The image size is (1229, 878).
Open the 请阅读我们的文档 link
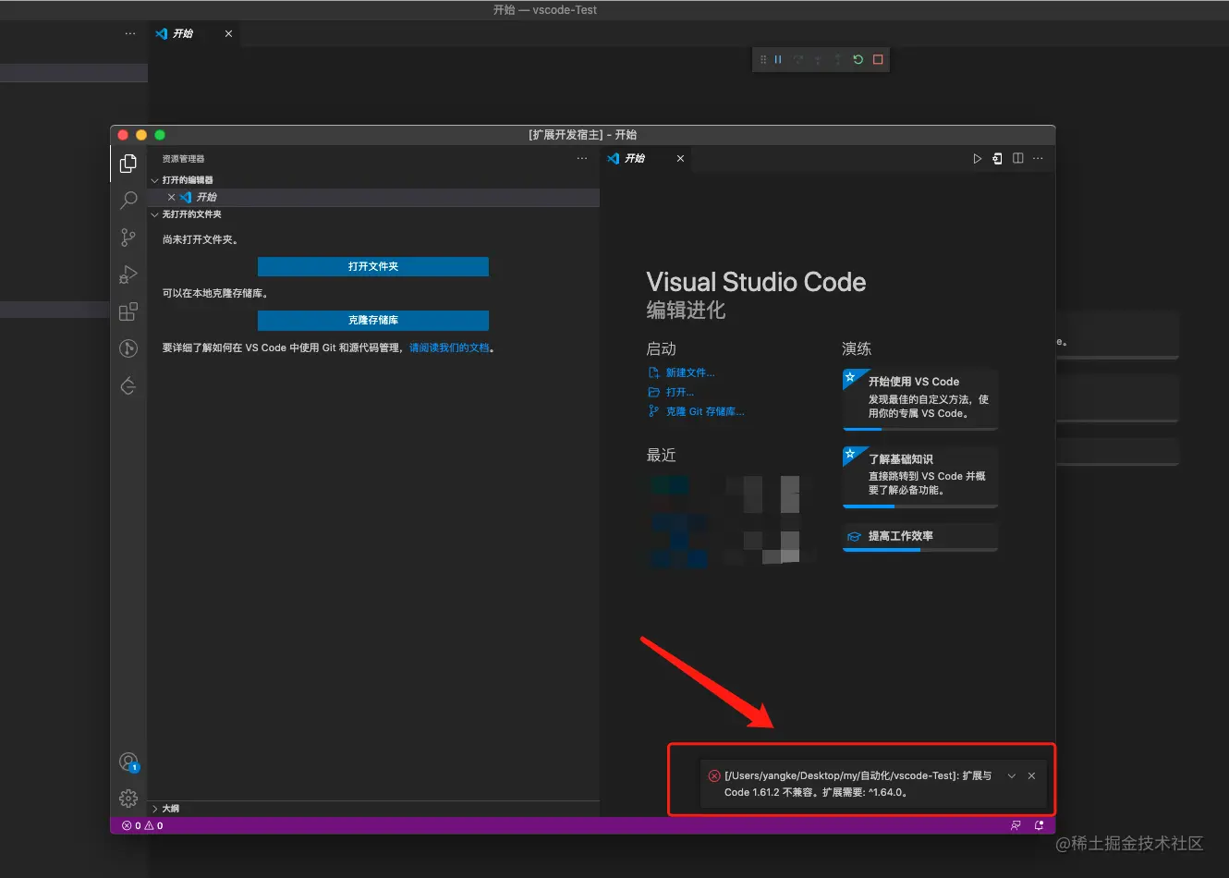(x=449, y=348)
